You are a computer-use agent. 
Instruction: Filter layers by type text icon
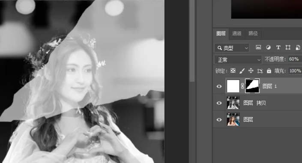pyautogui.click(x=278, y=47)
